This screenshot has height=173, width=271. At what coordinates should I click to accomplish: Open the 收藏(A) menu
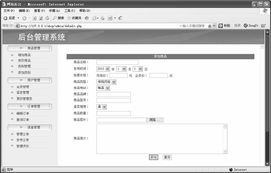click(54, 11)
